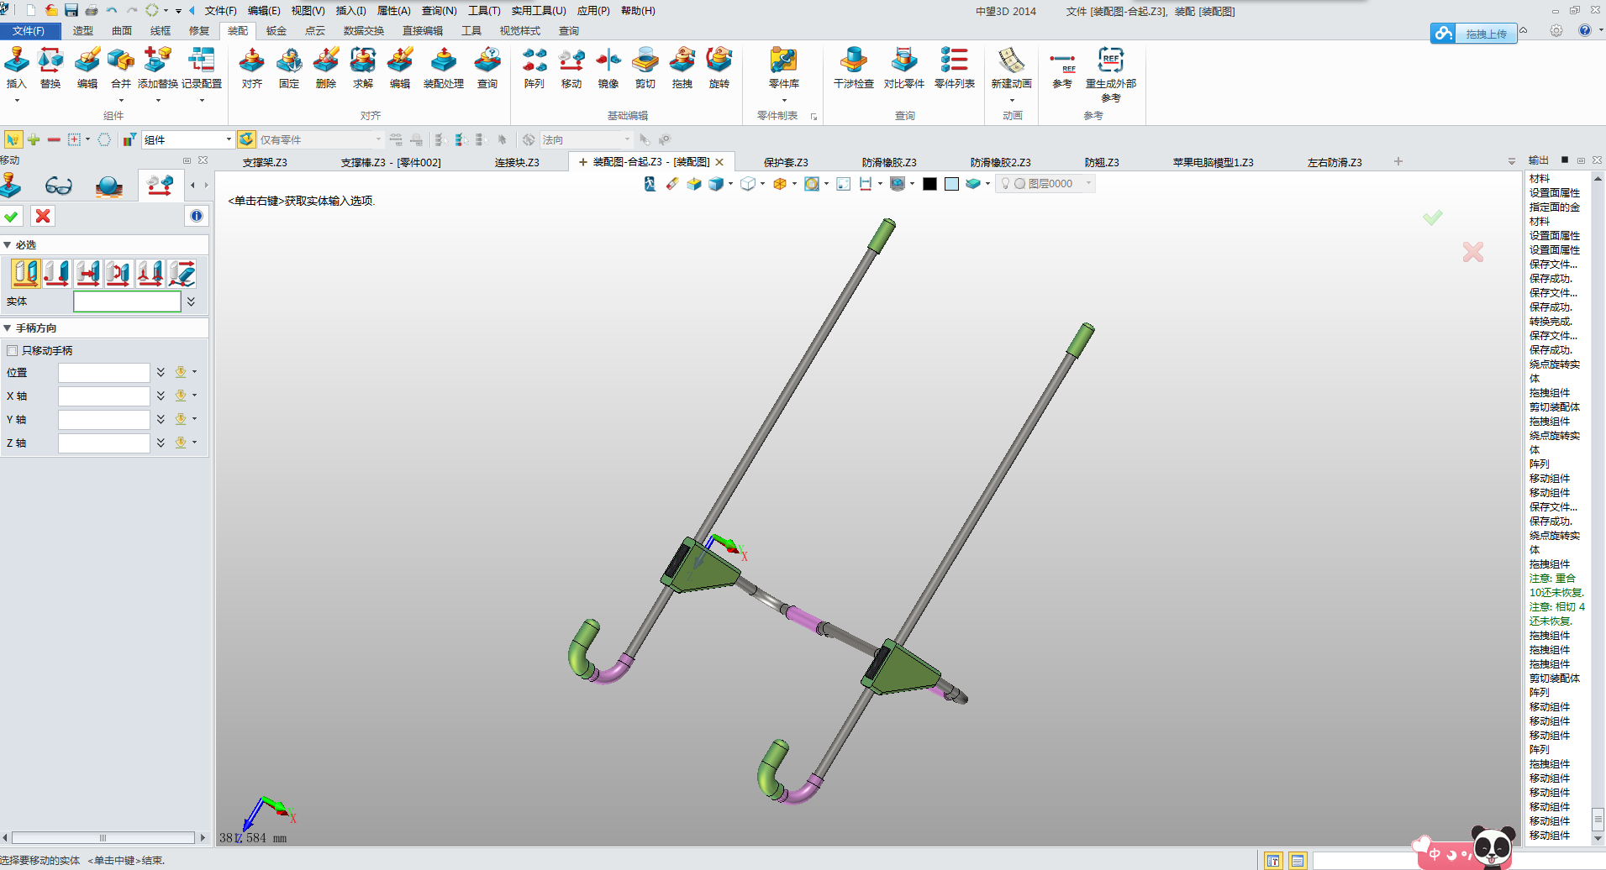Click the blue 文件(F) file button

[30, 31]
